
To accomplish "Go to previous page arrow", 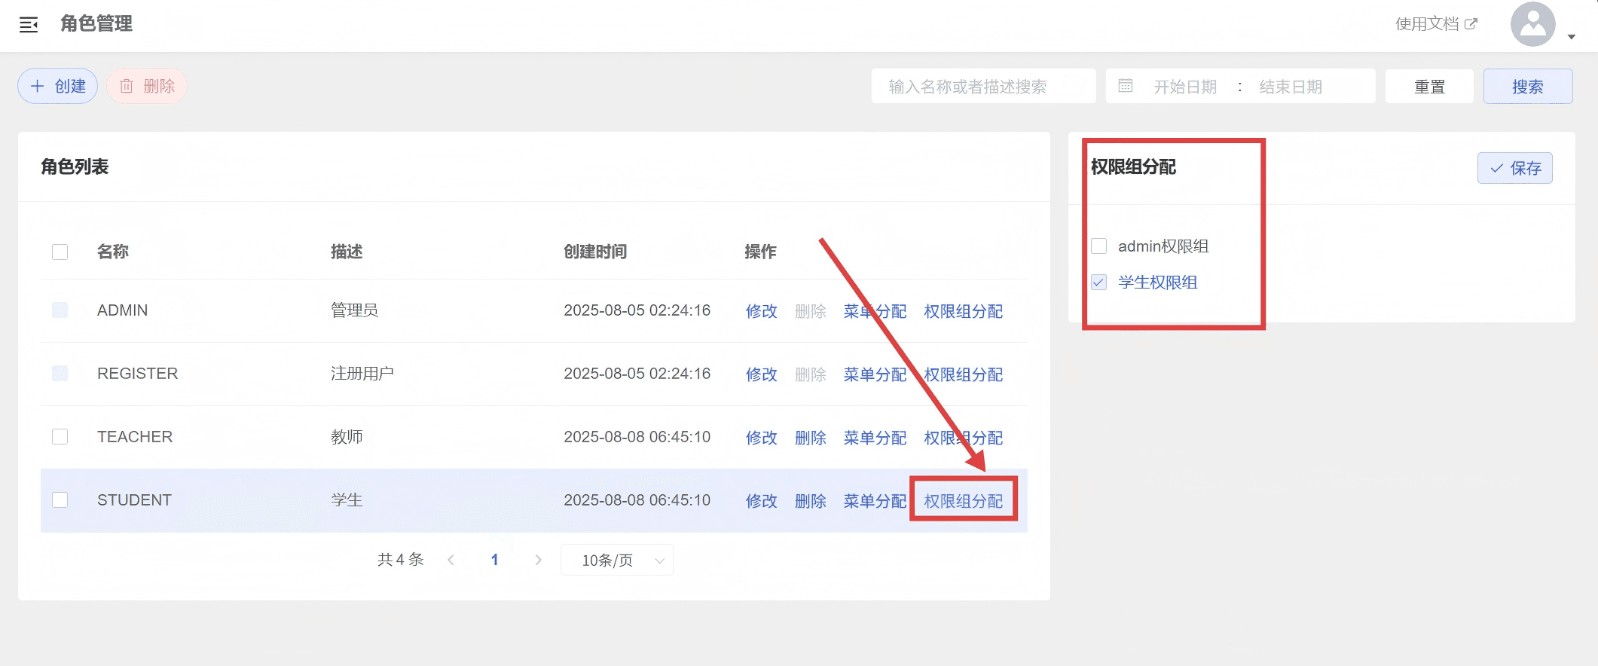I will coord(451,560).
